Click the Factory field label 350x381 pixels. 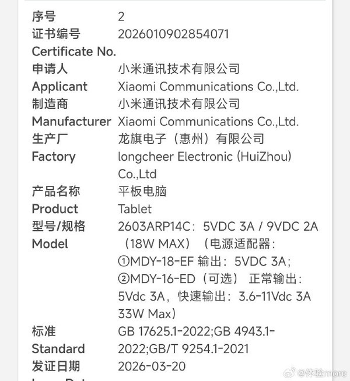54,156
